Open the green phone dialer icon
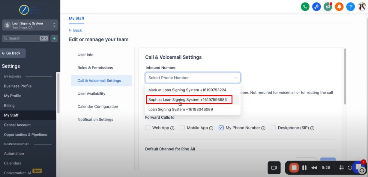The width and height of the screenshot is (368, 177). (305, 7)
